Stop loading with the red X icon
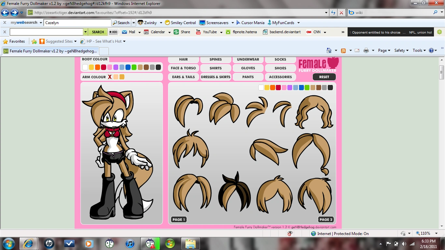 point(341,13)
